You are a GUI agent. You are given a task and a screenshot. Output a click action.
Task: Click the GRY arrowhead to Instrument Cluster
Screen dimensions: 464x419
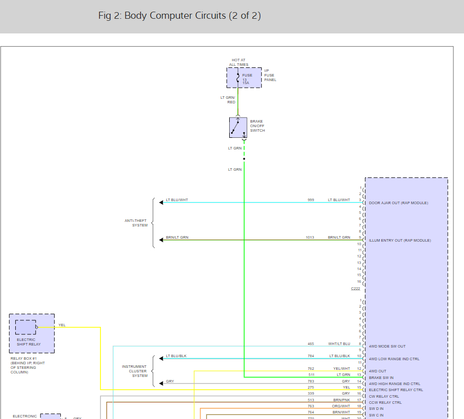point(161,384)
